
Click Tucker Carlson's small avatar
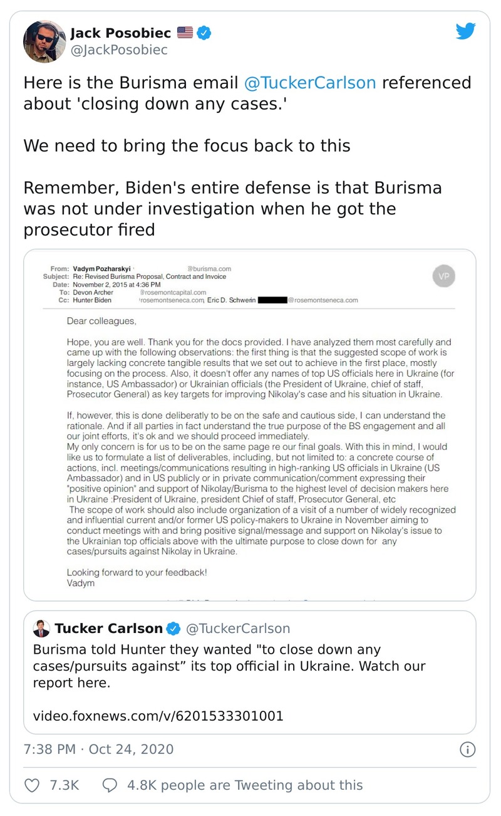click(42, 629)
